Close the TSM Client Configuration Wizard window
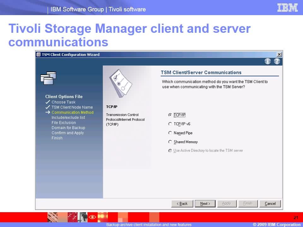The image size is (303, 227). 279,55
